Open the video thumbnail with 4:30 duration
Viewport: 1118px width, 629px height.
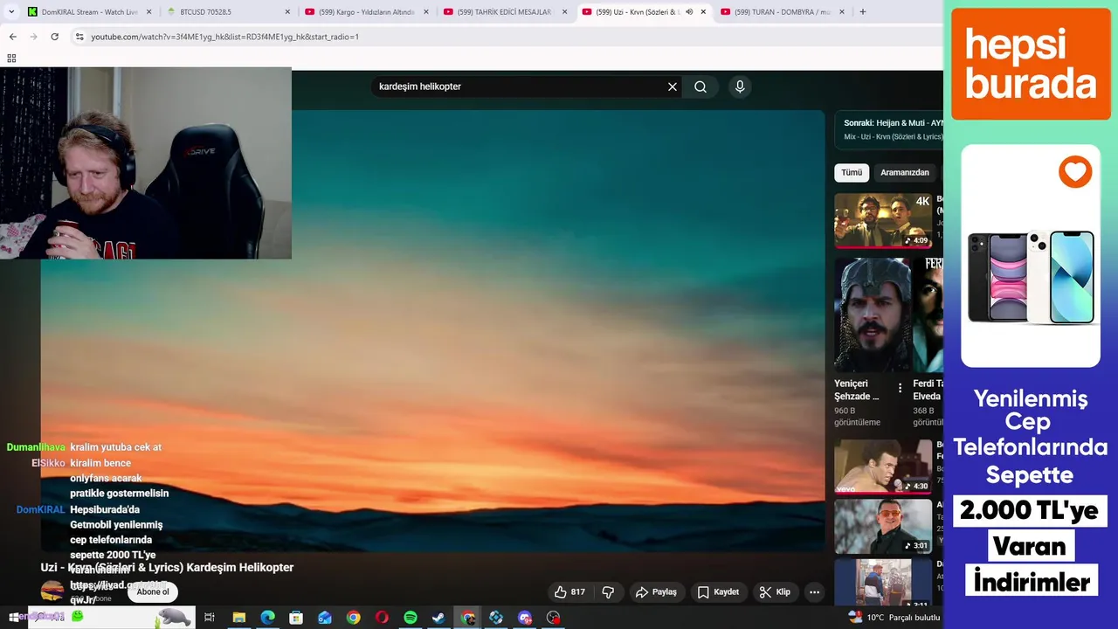point(883,467)
